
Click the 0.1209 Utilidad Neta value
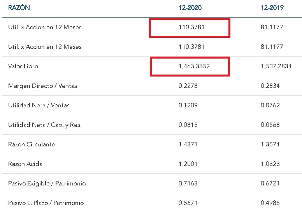point(188,105)
